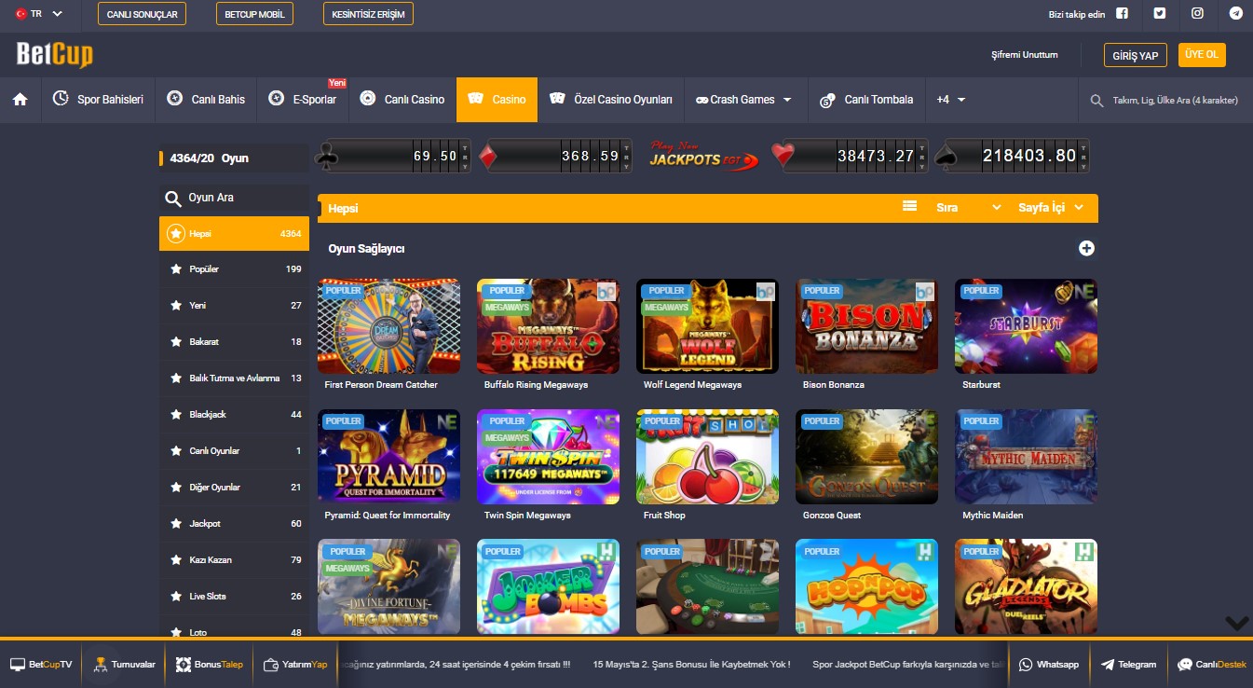
Task: Open Canlı Bahis tab
Action: (205, 100)
